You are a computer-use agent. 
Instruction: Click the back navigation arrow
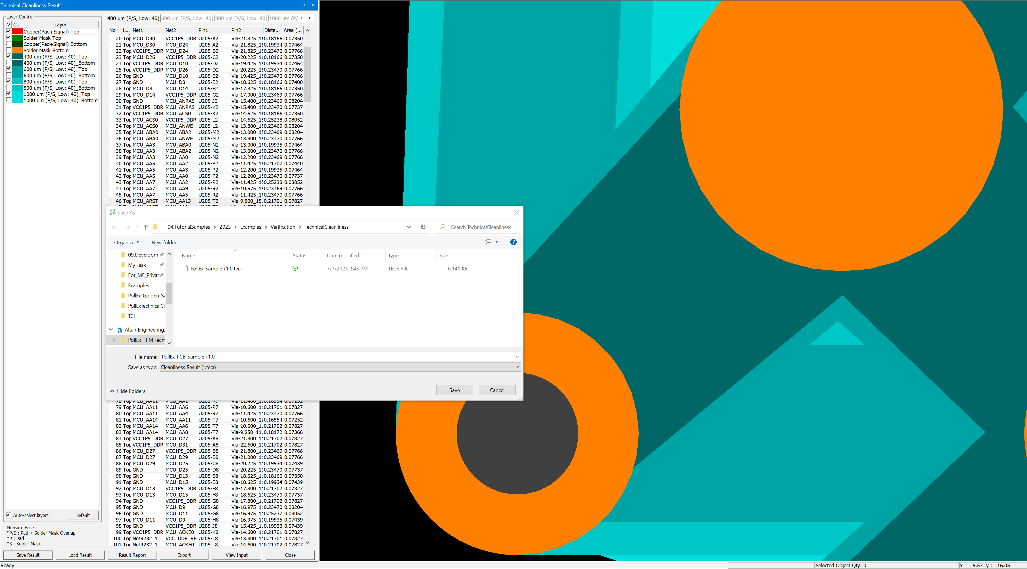point(114,227)
